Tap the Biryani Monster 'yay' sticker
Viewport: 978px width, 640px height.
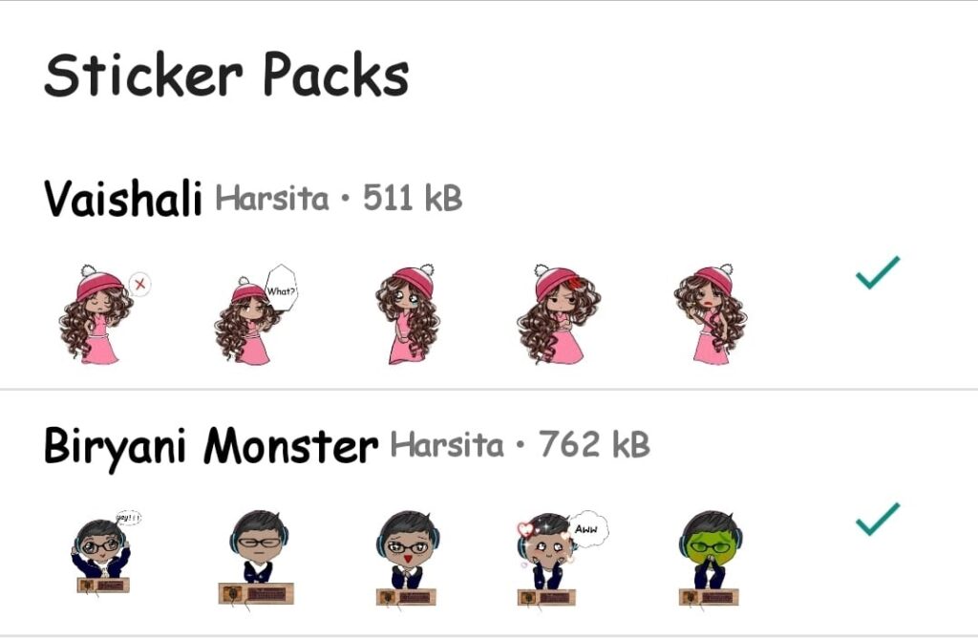click(x=103, y=552)
